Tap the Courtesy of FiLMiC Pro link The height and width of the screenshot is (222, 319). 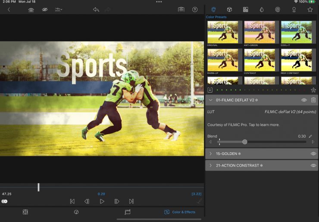point(243,125)
